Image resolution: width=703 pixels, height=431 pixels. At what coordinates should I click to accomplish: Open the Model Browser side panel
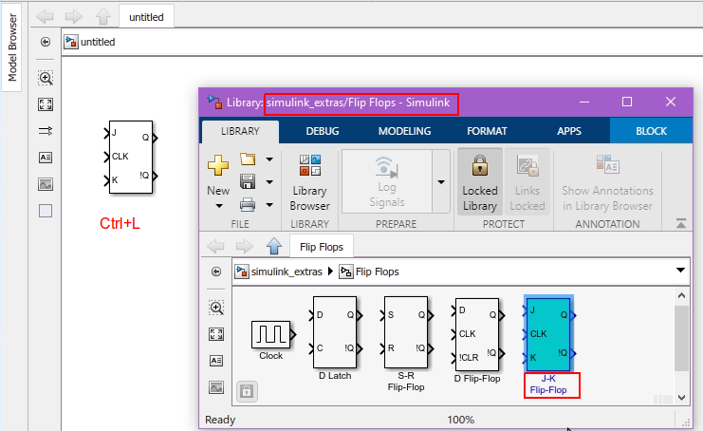click(x=13, y=46)
